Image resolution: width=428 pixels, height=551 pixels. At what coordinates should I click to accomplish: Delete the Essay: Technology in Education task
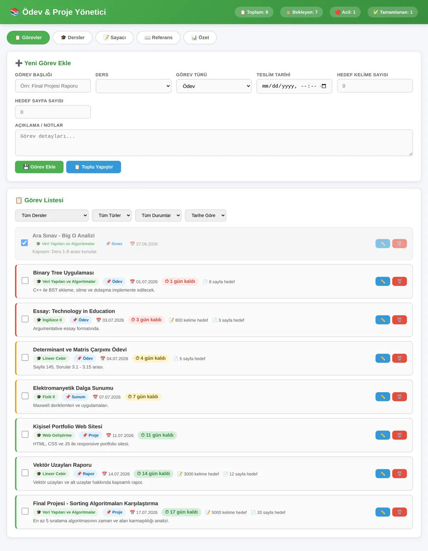[399, 320]
